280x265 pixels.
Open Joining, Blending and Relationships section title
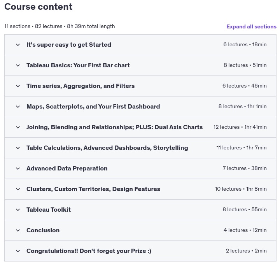click(114, 127)
